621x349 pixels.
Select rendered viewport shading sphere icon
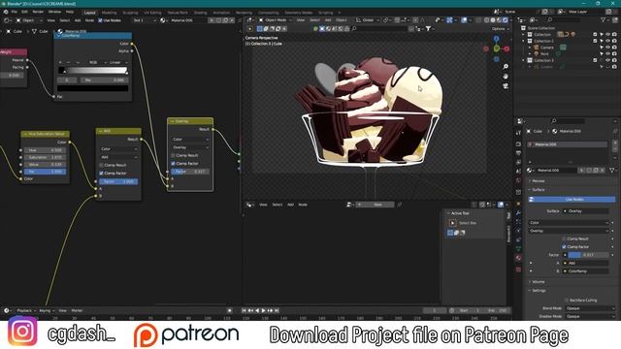click(x=505, y=20)
